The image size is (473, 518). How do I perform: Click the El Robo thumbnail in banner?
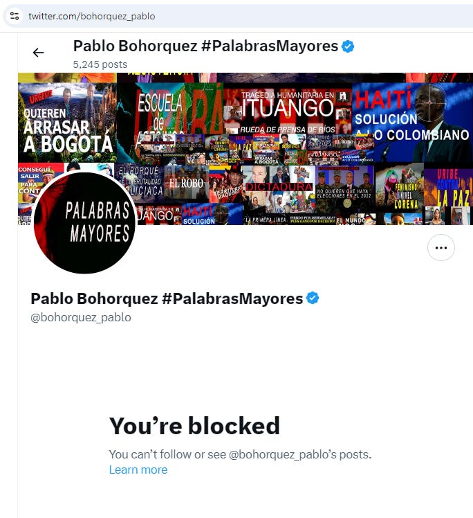tap(186, 184)
